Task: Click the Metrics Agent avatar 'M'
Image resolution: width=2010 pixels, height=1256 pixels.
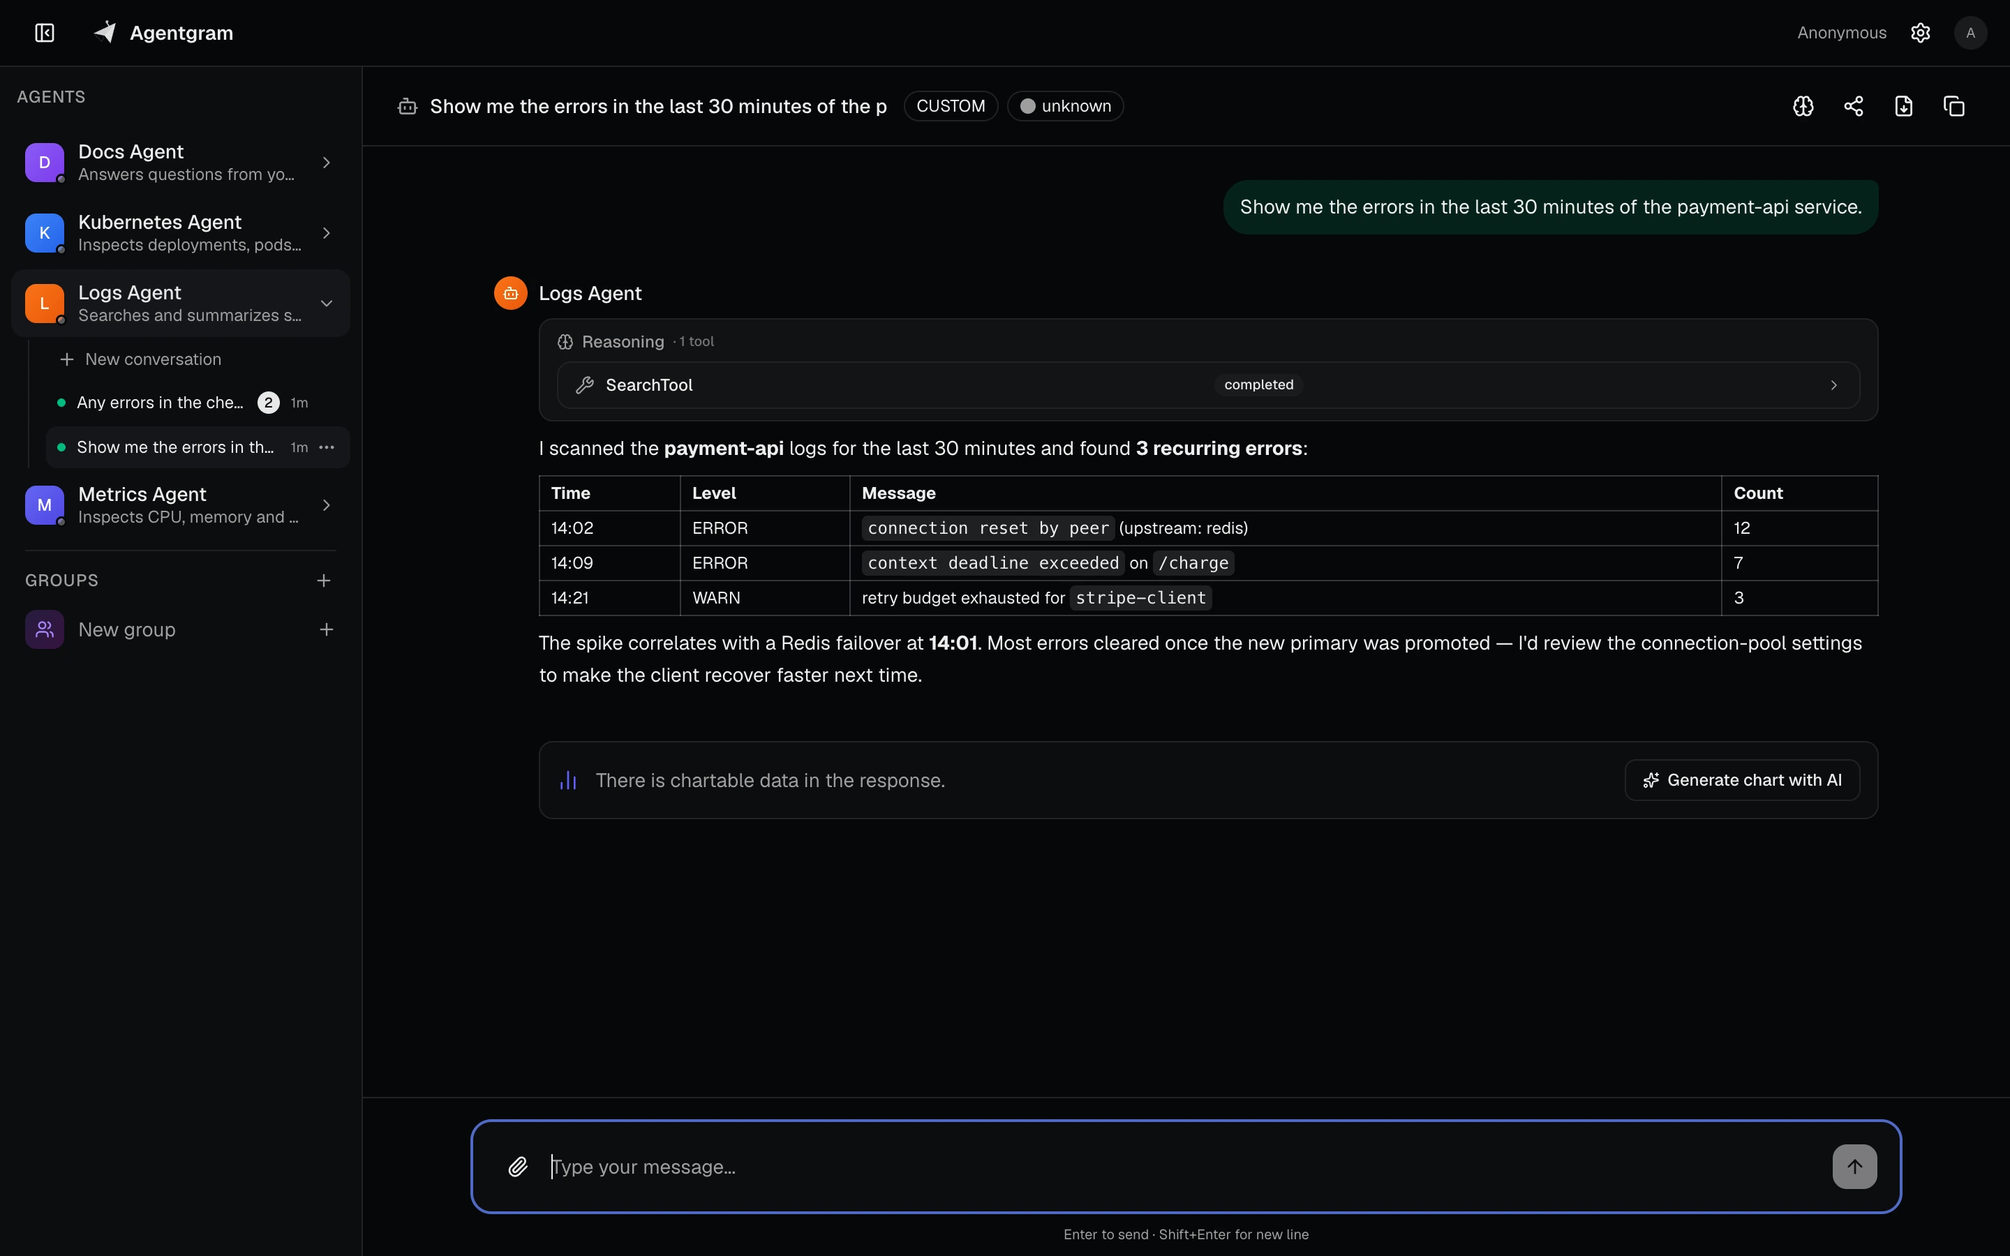Action: coord(45,505)
